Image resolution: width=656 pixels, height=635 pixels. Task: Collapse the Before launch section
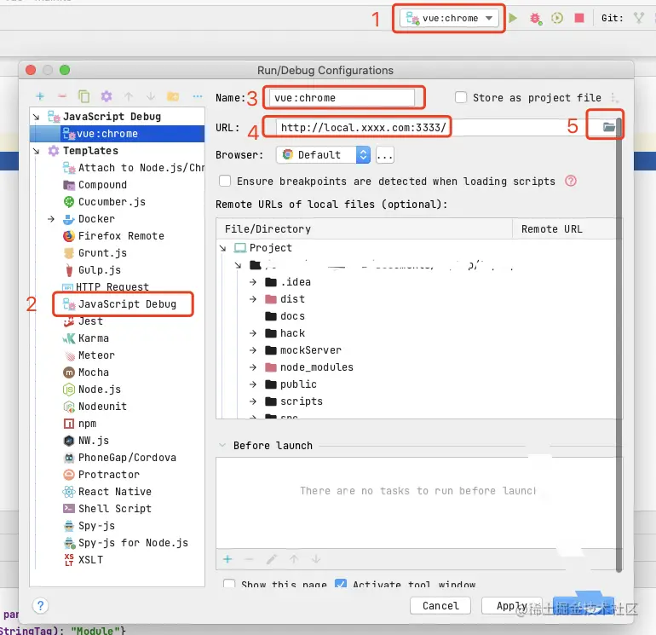tap(222, 446)
